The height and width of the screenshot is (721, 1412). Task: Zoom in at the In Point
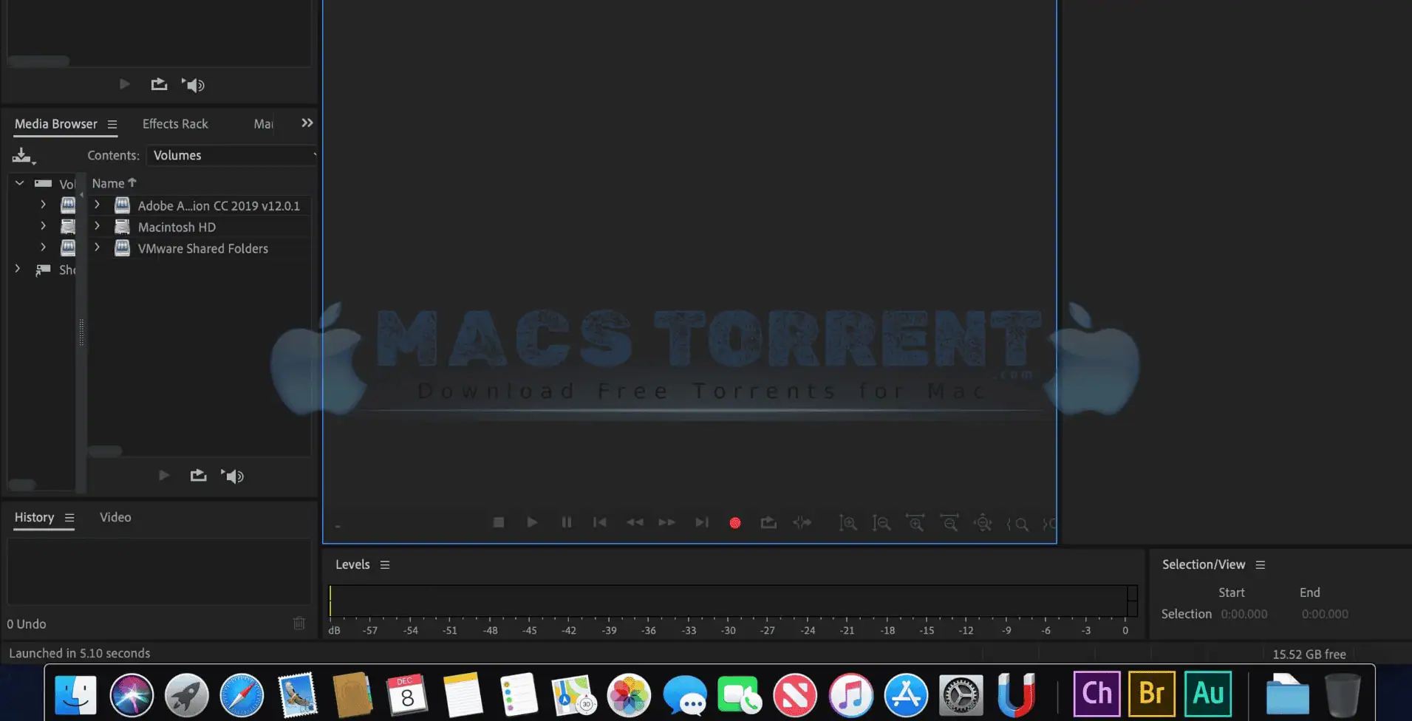pyautogui.click(x=1017, y=524)
